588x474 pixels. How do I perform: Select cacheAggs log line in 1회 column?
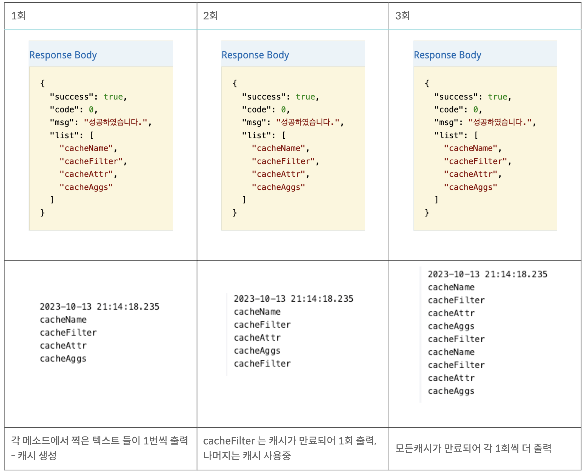63,359
